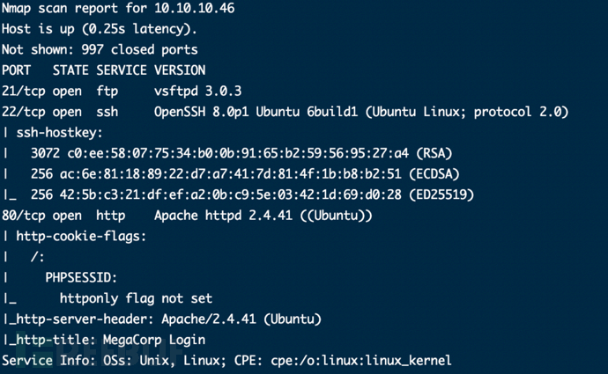Click the httponly flag not set line
The width and height of the screenshot is (608, 374).
tap(136, 298)
